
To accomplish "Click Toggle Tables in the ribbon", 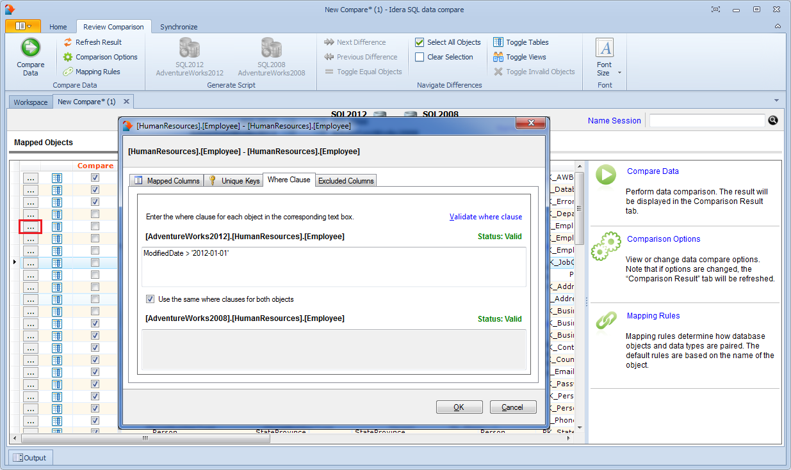I will point(521,42).
